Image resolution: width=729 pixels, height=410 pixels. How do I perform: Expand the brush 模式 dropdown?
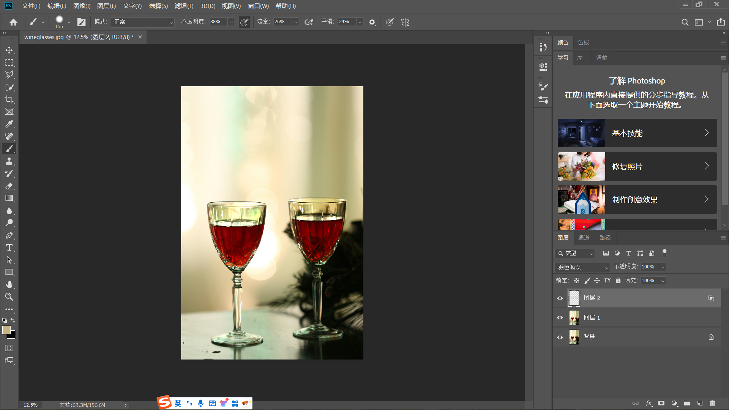(x=142, y=22)
